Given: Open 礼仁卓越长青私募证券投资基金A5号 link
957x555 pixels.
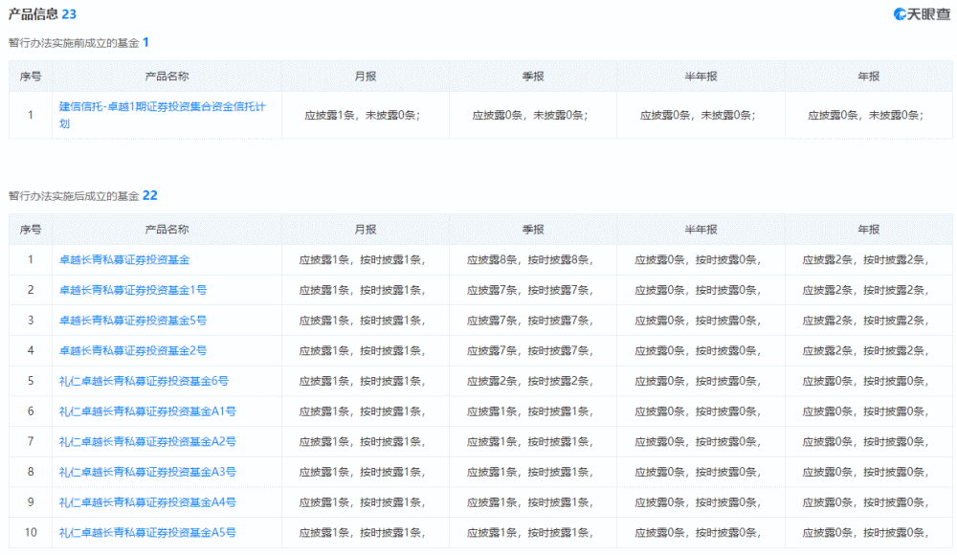Looking at the screenshot, I should click(147, 532).
